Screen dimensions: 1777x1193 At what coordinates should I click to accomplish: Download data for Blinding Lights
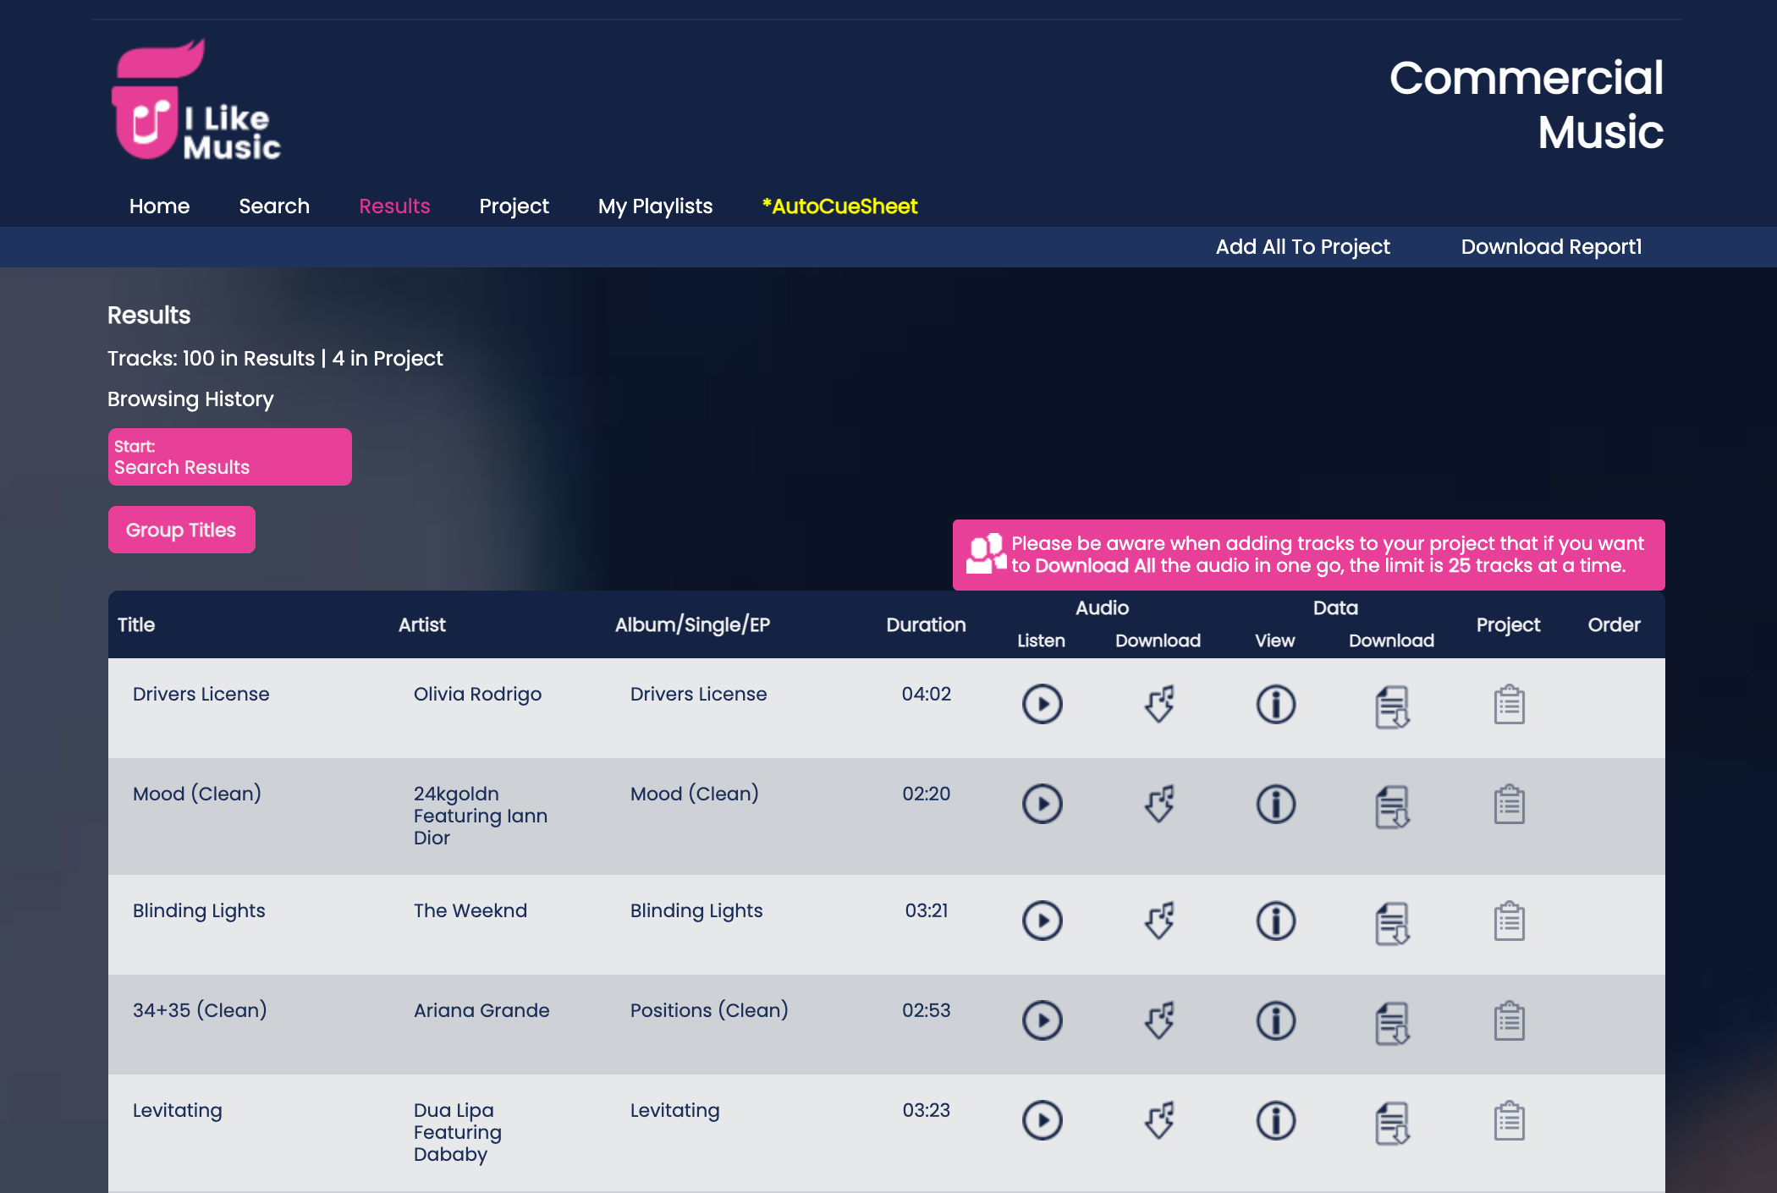tap(1392, 922)
